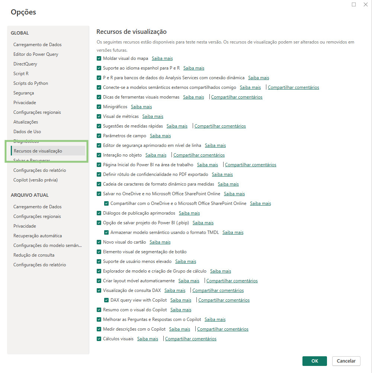The image size is (372, 373).
Task: Click Compartilhar comentários for Página Inicial do Power BI
Action: point(251,165)
